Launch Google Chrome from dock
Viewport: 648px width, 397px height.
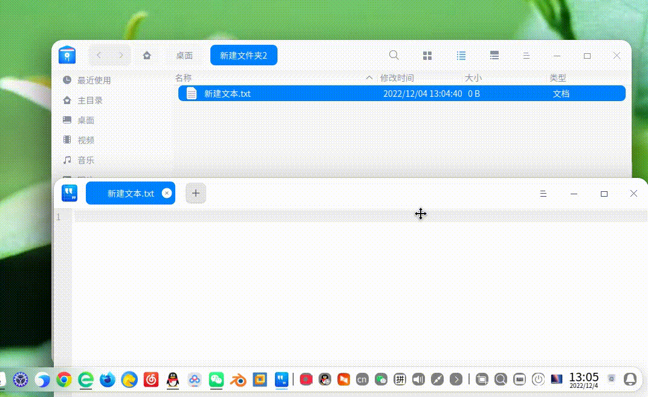pos(63,379)
